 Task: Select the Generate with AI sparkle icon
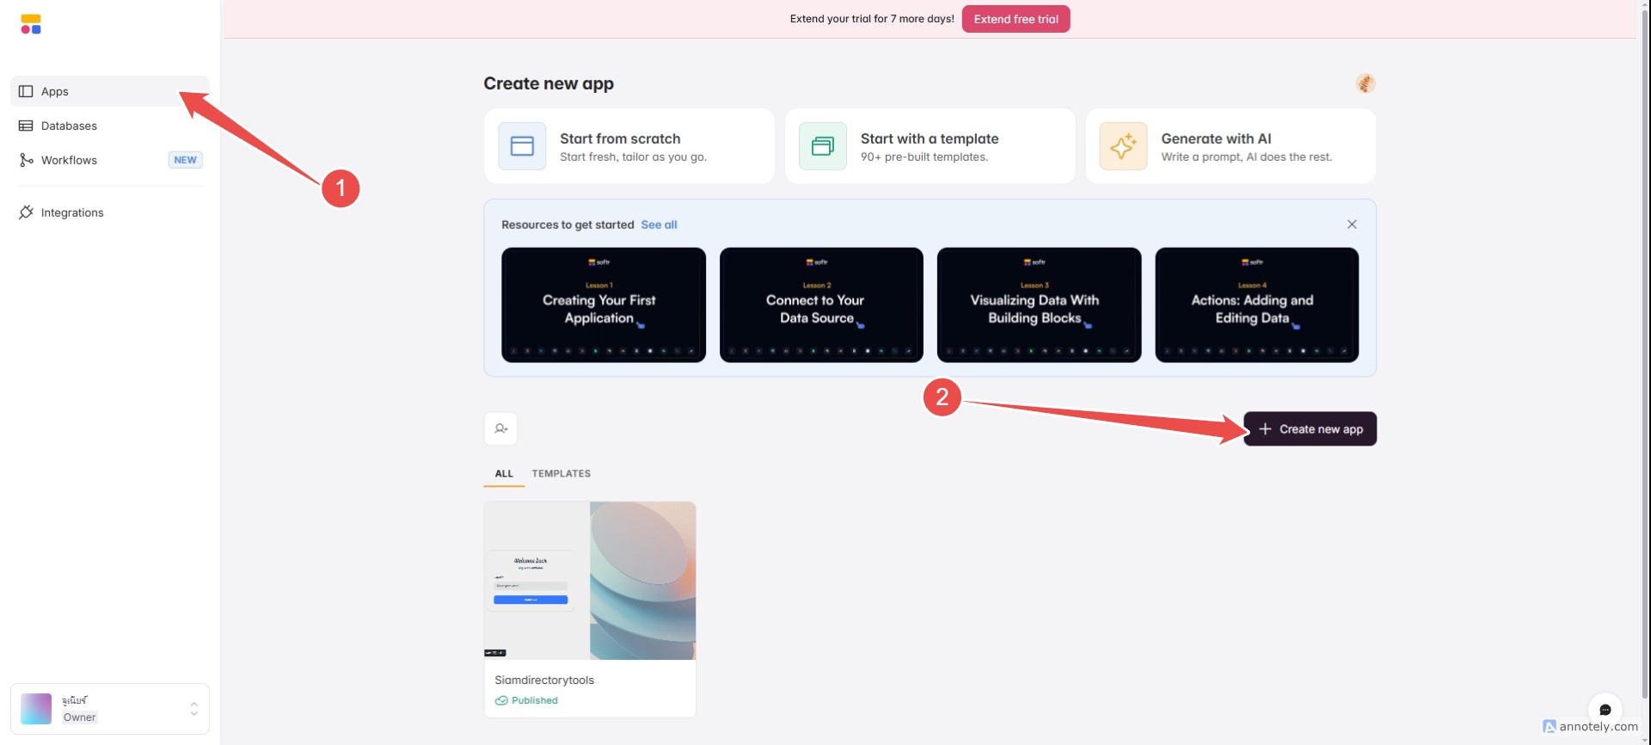click(1123, 146)
